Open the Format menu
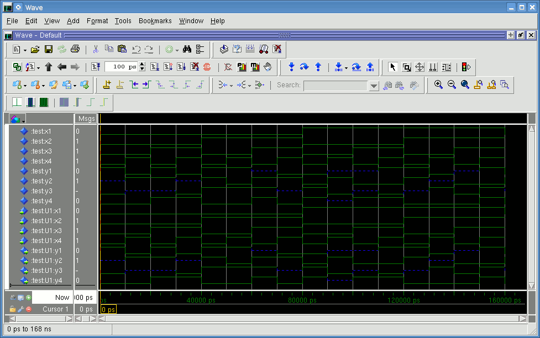Viewport: 540px width, 338px height. [97, 21]
